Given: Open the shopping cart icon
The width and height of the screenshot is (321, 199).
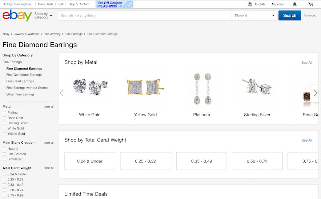Looking at the screenshot, I should click(x=311, y=4).
